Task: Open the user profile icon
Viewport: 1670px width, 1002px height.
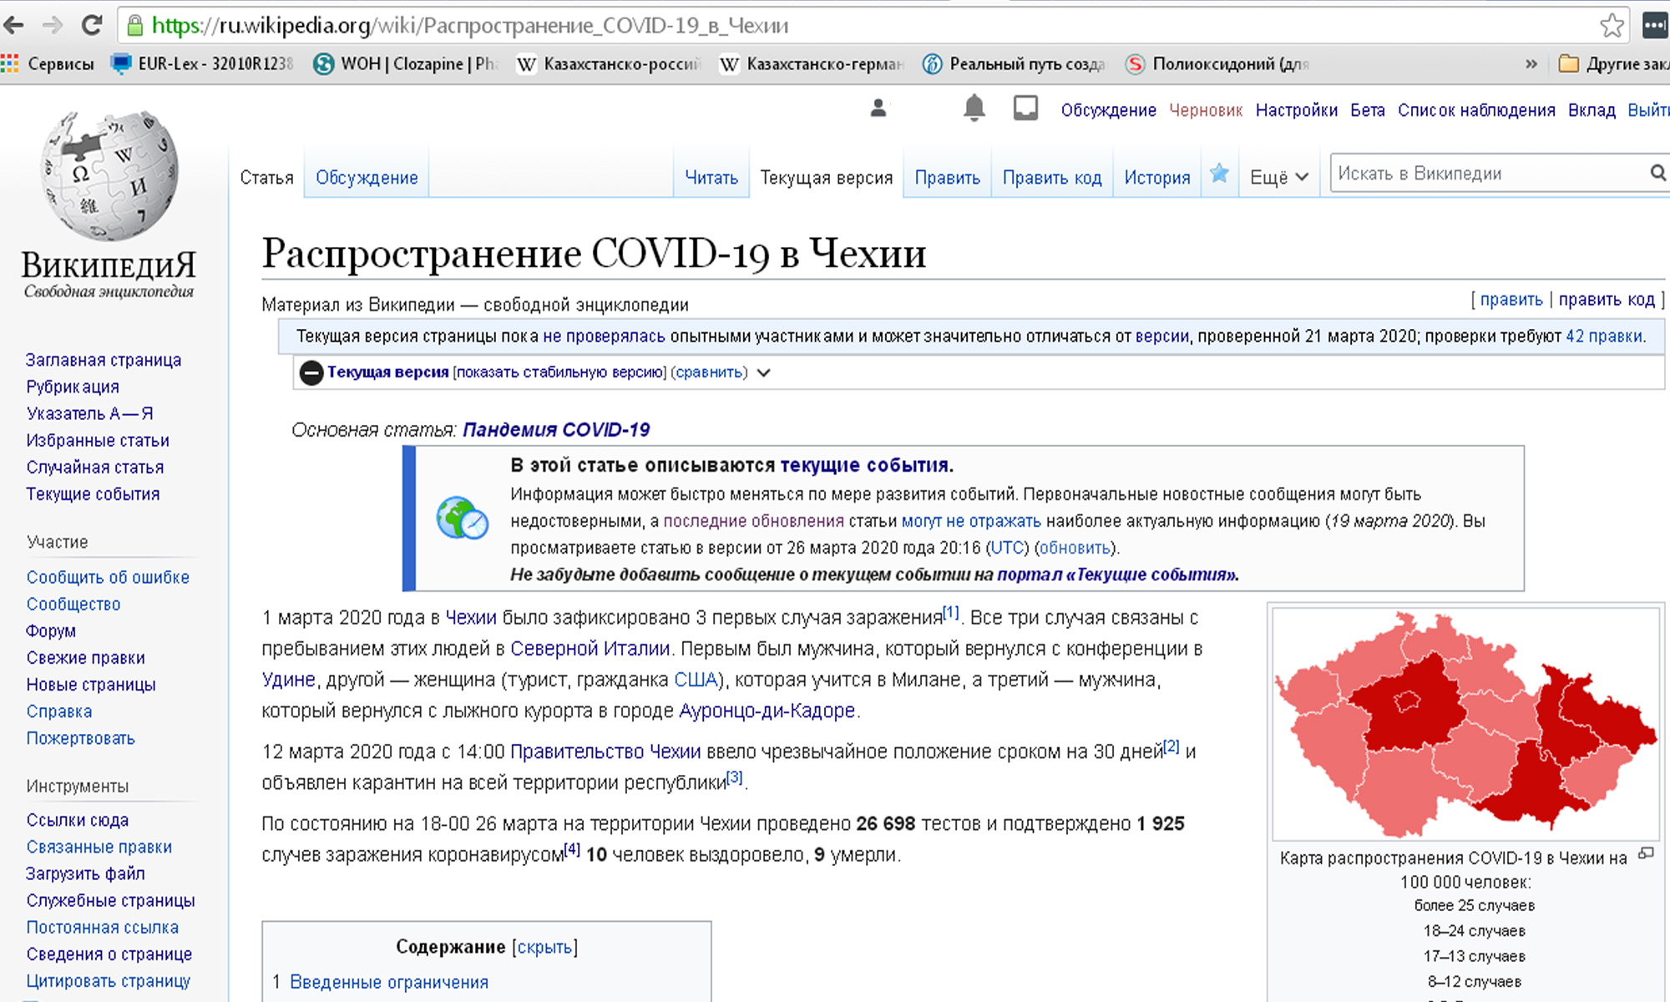Action: click(x=878, y=109)
